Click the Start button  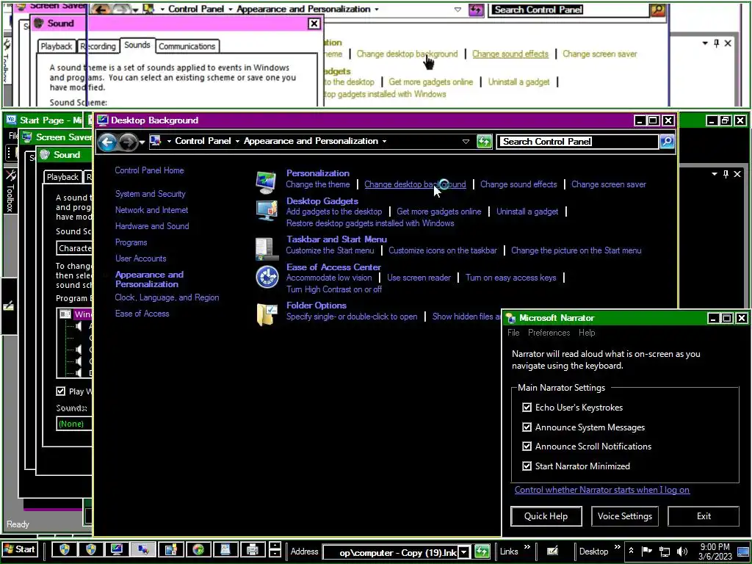click(19, 549)
